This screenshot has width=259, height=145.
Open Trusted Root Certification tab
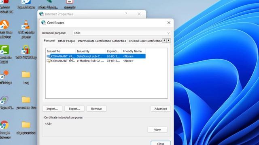coord(145,41)
